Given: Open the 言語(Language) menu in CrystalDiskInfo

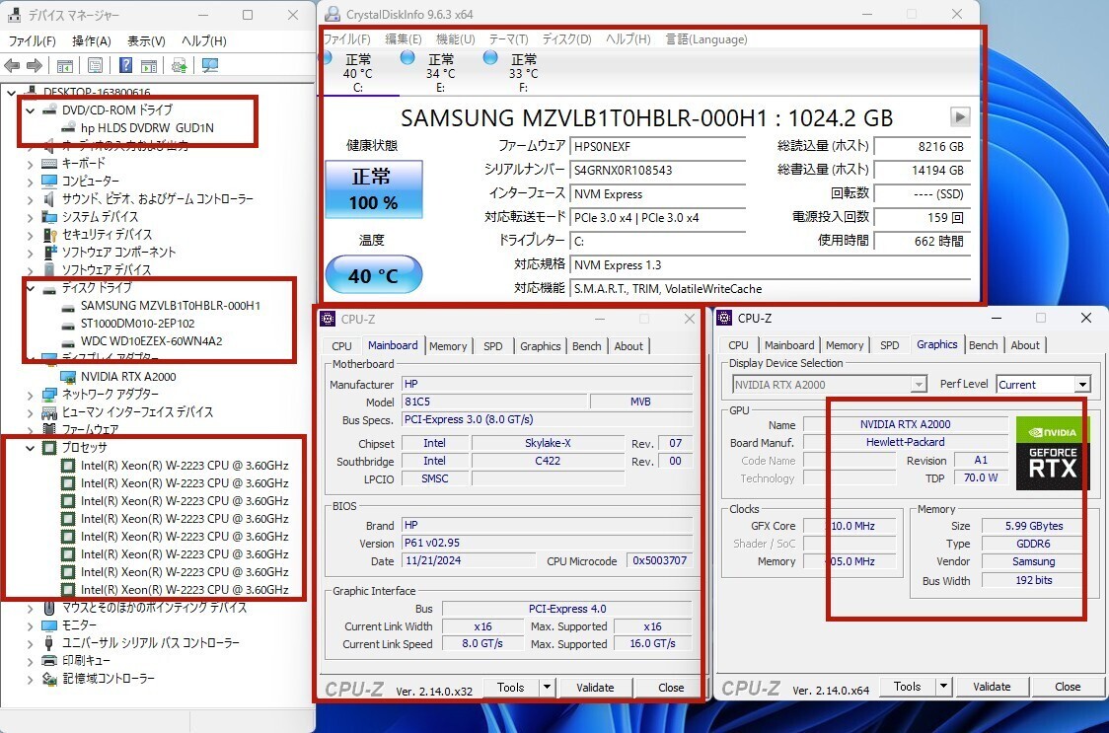Looking at the screenshot, I should (x=706, y=38).
